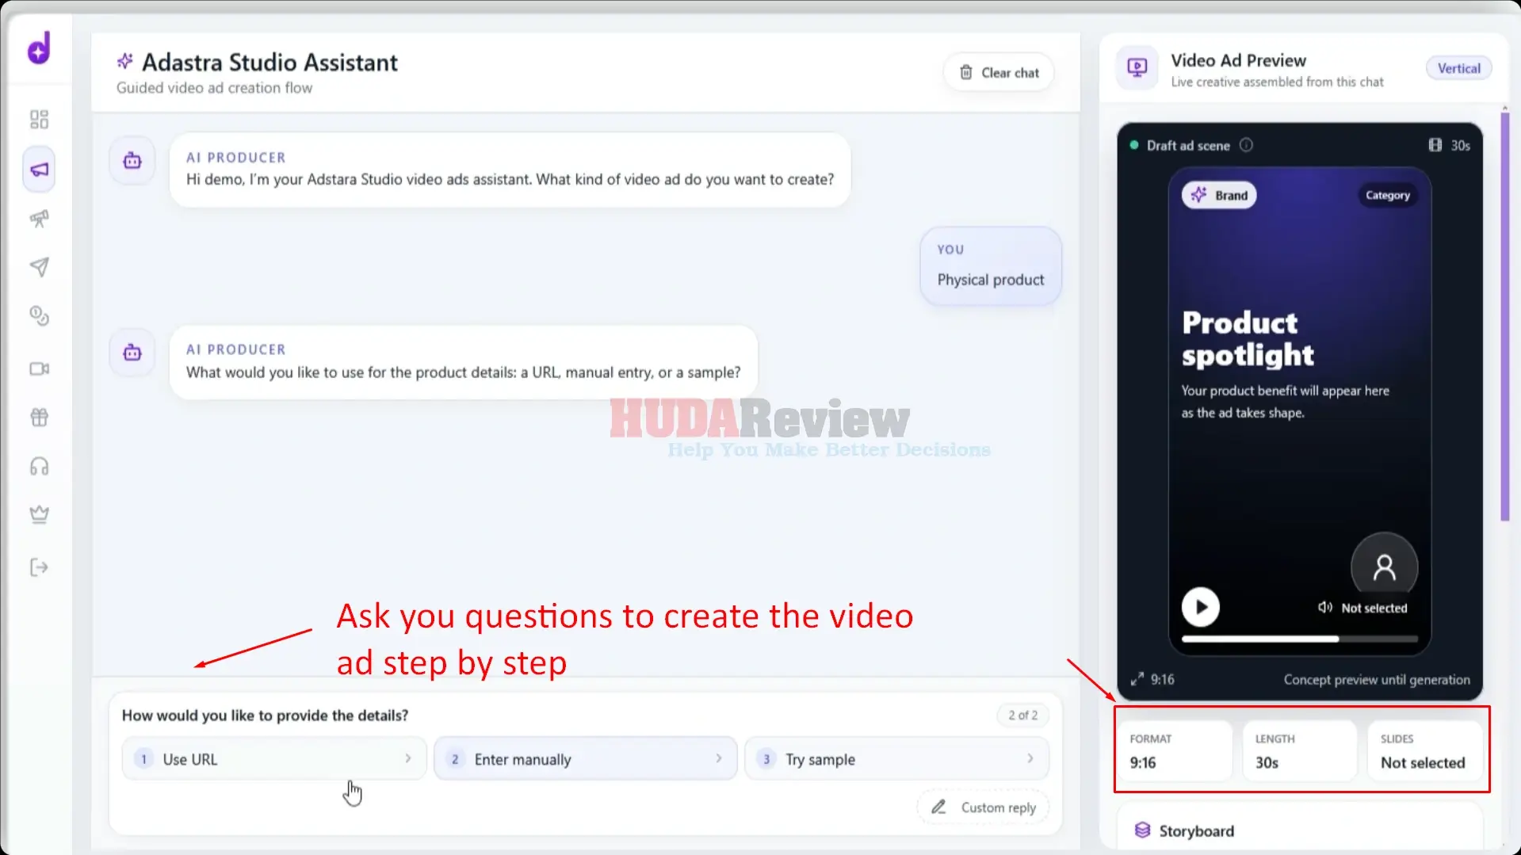Open the headphones support icon
The image size is (1521, 855).
[39, 467]
